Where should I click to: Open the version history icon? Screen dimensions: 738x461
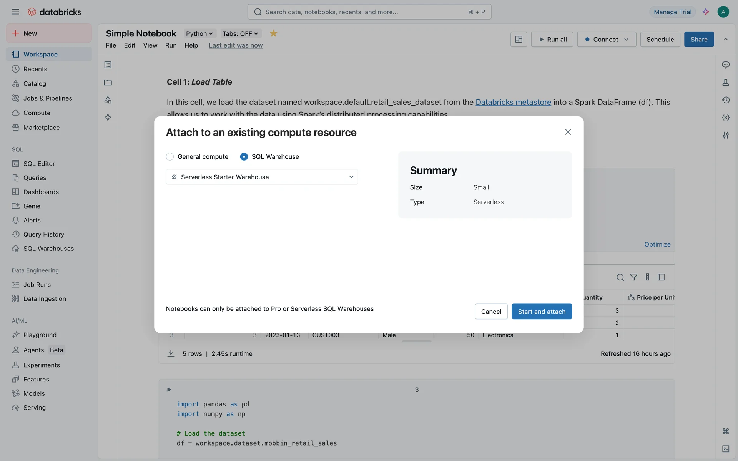click(725, 100)
